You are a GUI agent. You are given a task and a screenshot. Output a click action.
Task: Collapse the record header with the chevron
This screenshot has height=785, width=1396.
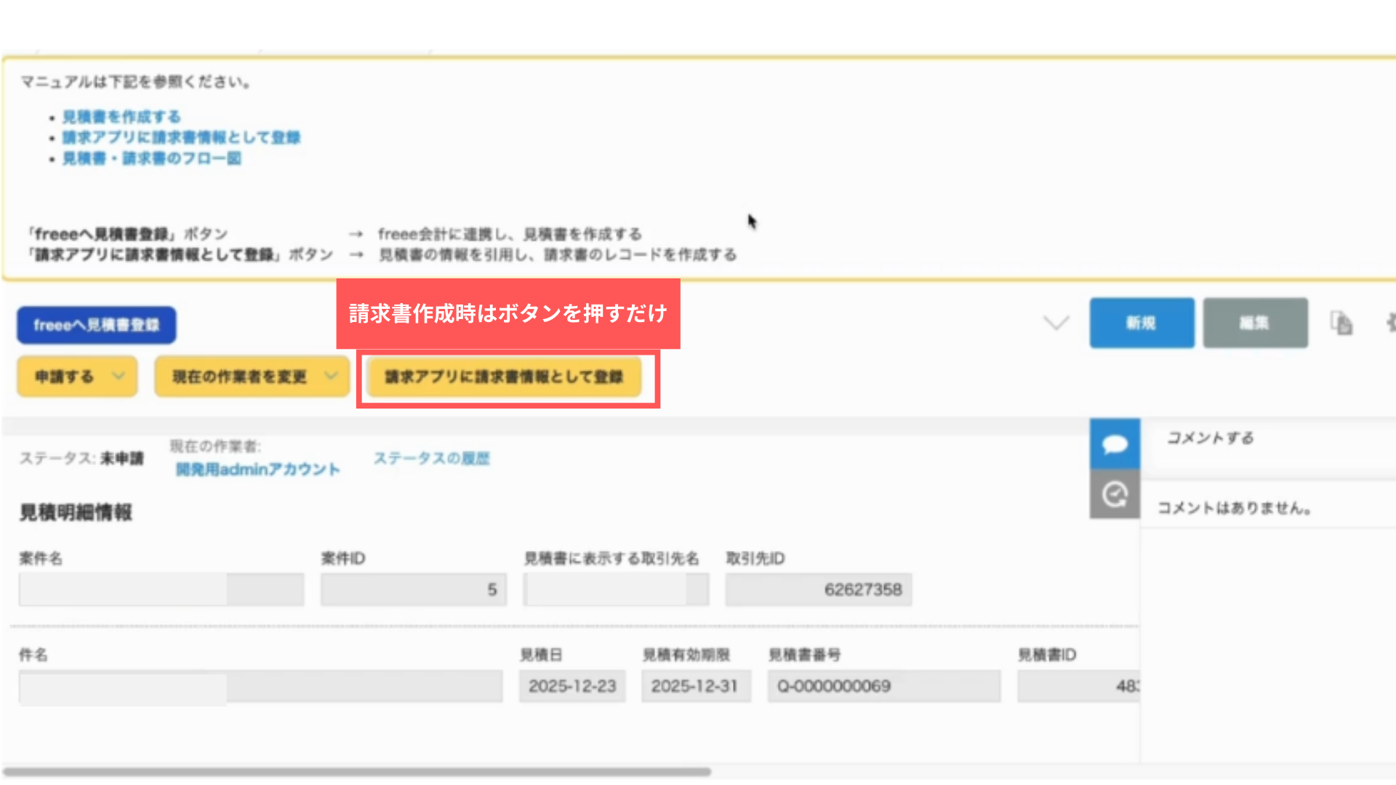pyautogui.click(x=1056, y=323)
